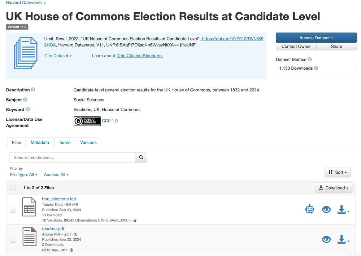Tick the hoc_elections.tab checkbox
This screenshot has width=361, height=256.
(x=13, y=210)
